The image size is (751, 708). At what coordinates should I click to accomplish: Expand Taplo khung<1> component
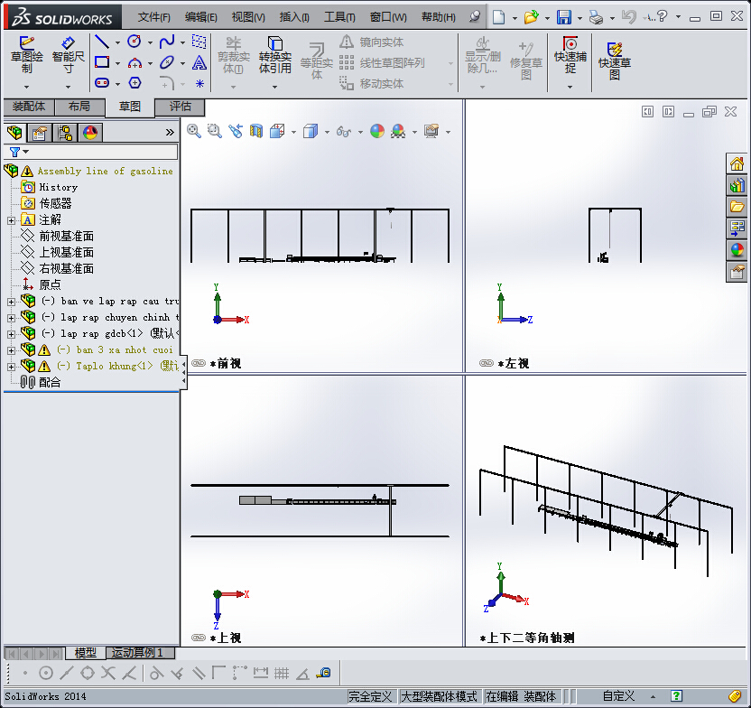11,367
